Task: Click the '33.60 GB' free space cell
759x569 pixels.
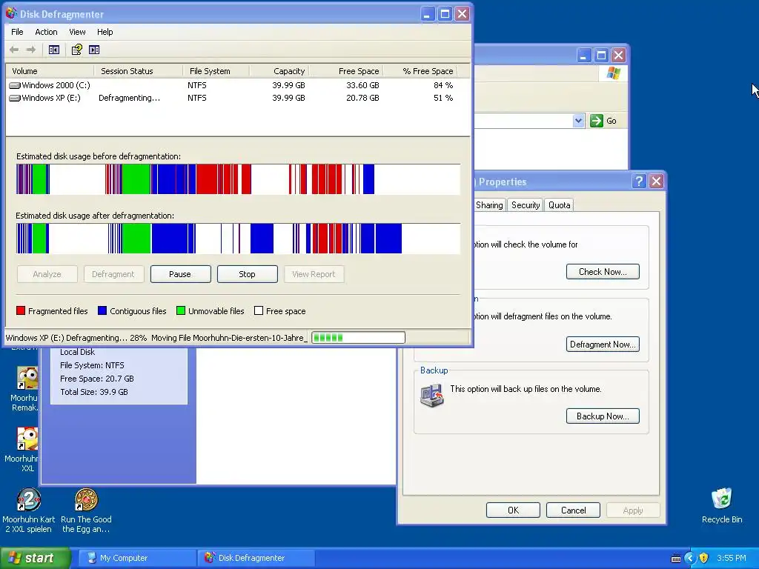Action: (x=362, y=85)
